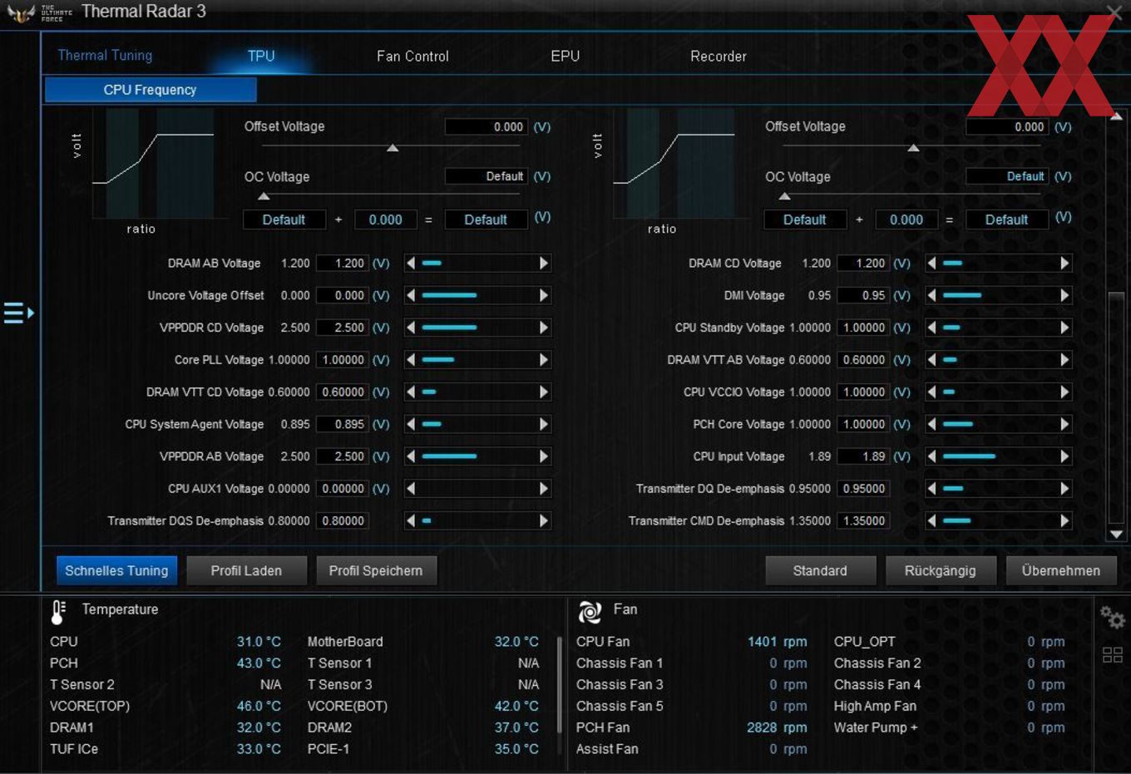Viewport: 1131px width, 774px height.
Task: Click the Water Pump + fan entry
Action: 949,727
